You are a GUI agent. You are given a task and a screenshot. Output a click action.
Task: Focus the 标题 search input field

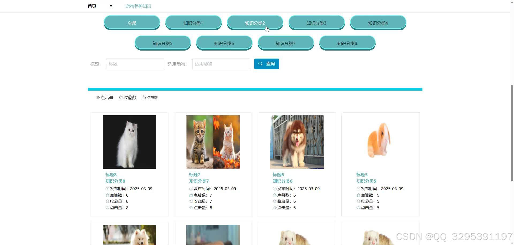(x=135, y=64)
